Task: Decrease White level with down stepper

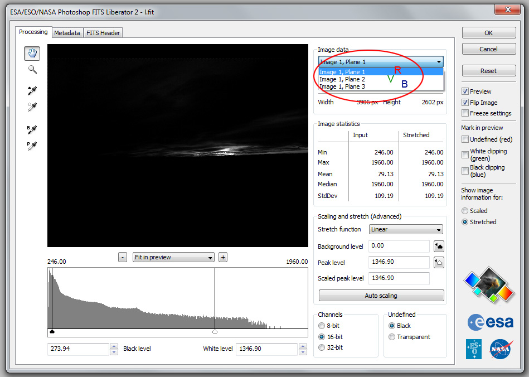Action: (303, 352)
